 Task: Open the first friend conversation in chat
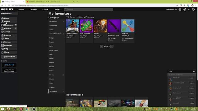click(x=182, y=79)
